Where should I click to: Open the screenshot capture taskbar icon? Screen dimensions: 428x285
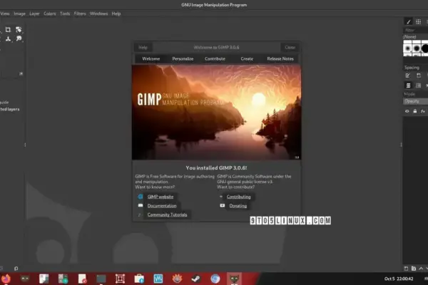click(x=120, y=279)
